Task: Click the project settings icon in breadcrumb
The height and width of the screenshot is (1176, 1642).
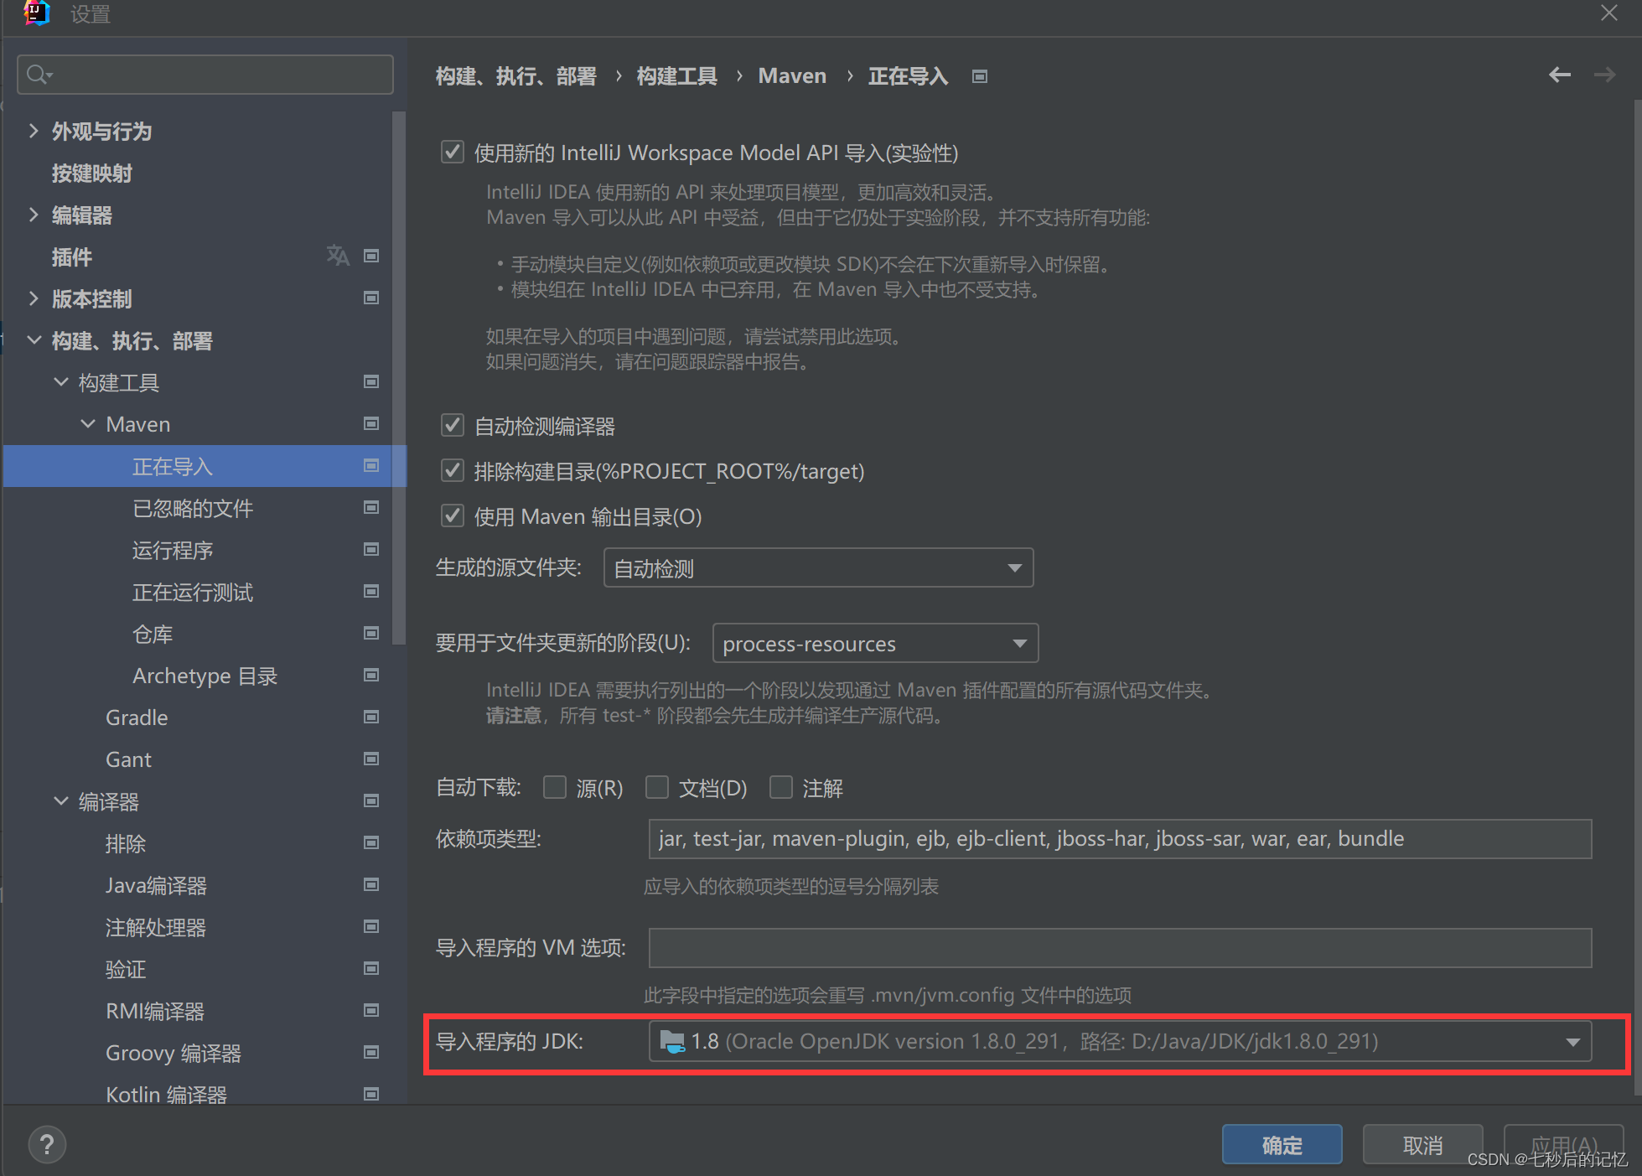Action: click(x=979, y=77)
